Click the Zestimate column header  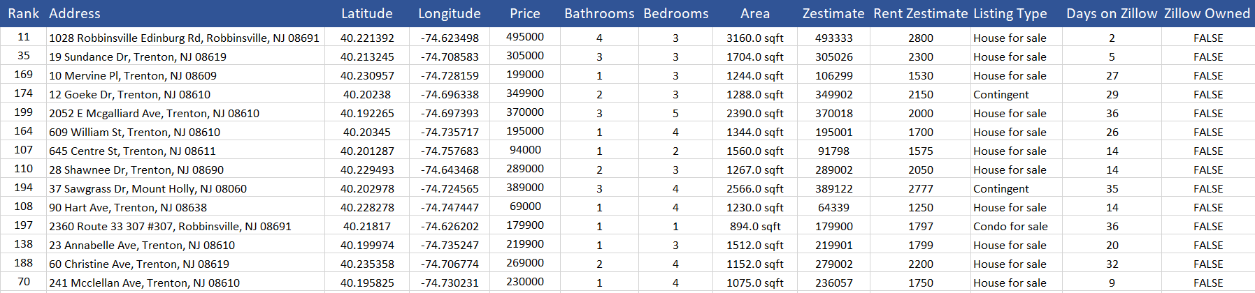tap(833, 13)
